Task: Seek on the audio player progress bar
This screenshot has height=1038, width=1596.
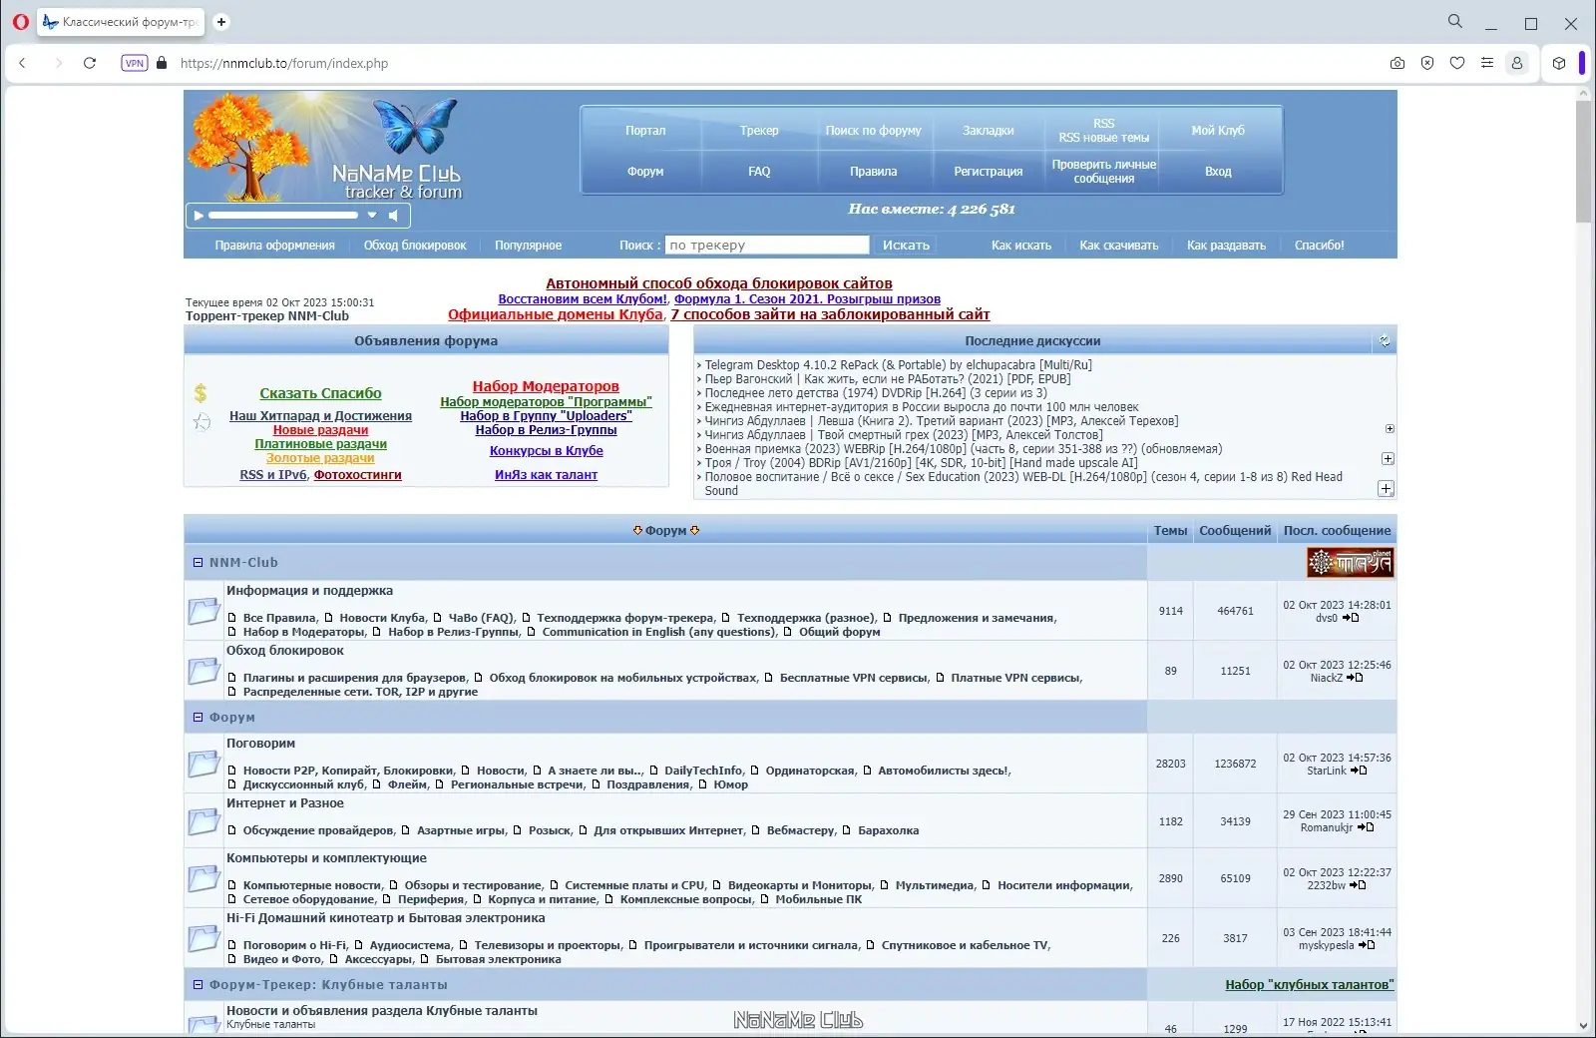Action: pos(283,216)
